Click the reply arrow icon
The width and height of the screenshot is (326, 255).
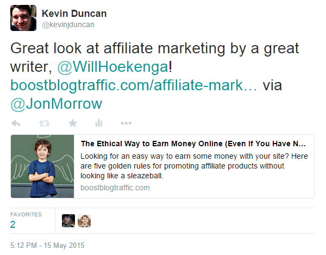point(16,123)
